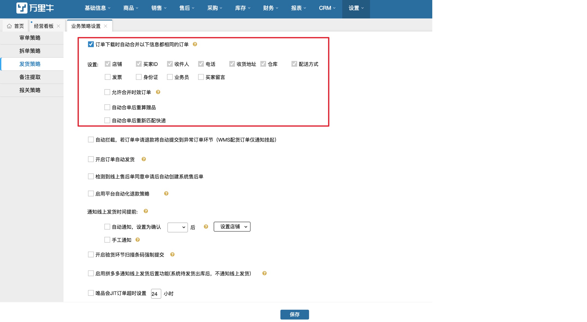Viewport: 587px width, 322px height.
Task: Click help icon beside 开启验货环节扫描条码强制提交
Action: tap(172, 255)
